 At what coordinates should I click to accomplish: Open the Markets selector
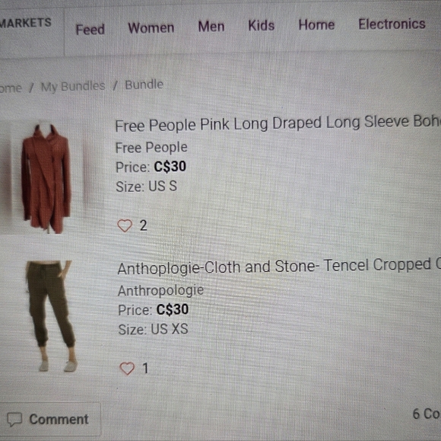click(x=26, y=23)
